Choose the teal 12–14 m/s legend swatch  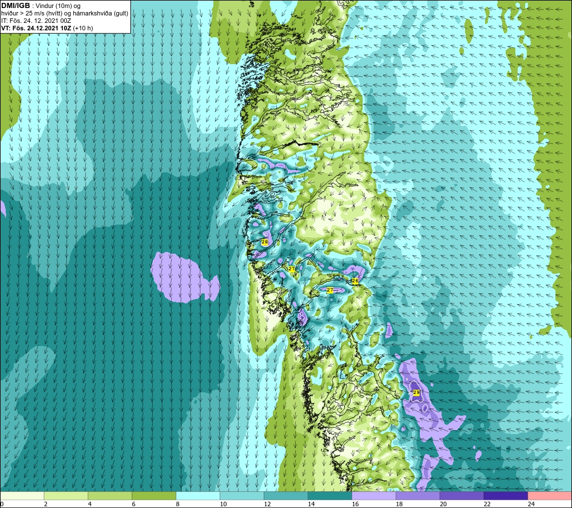pos(286,495)
